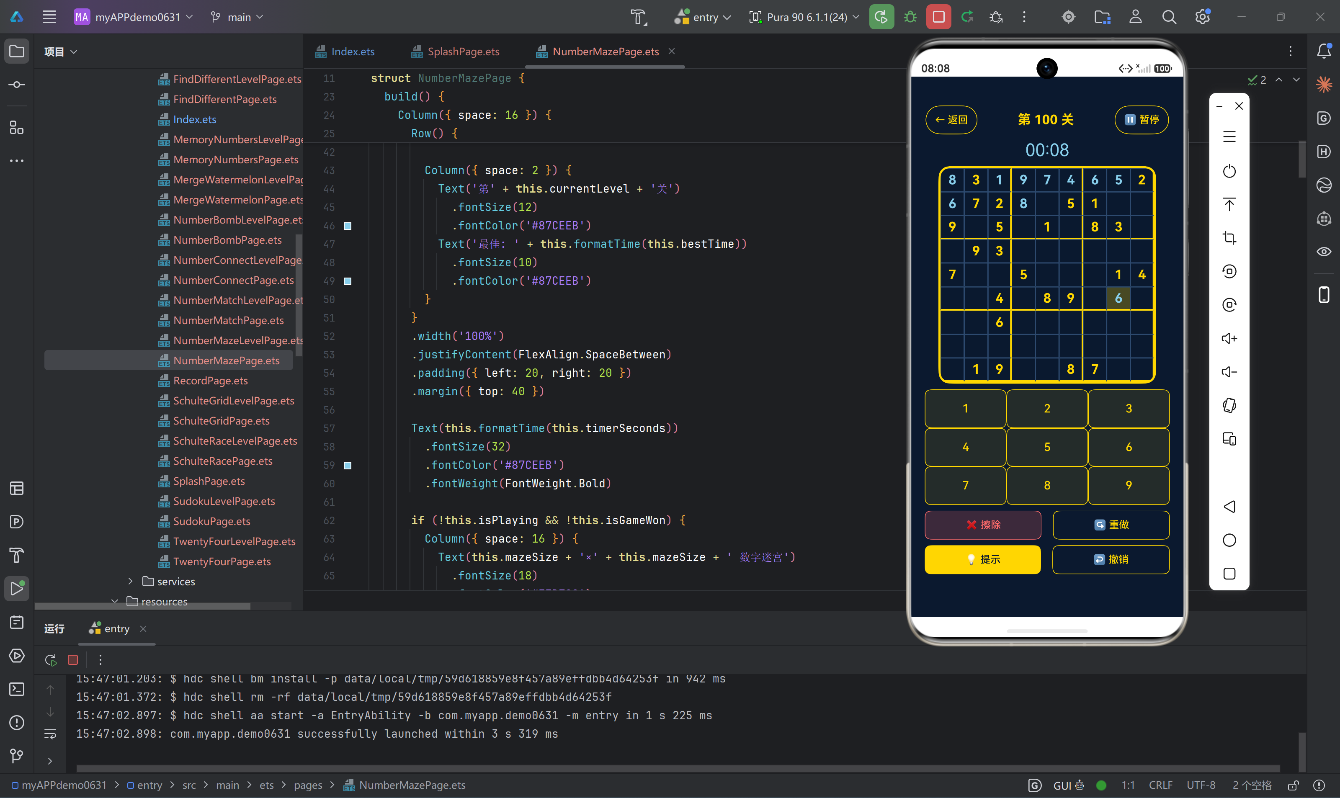The height and width of the screenshot is (798, 1340).
Task: Open RecordPage.ets in project tree
Action: 210,380
